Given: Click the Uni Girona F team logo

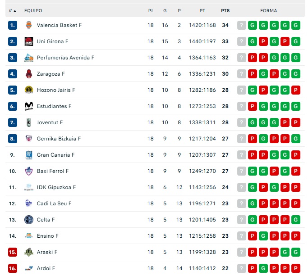Looking at the screenshot, I should coord(29,41).
